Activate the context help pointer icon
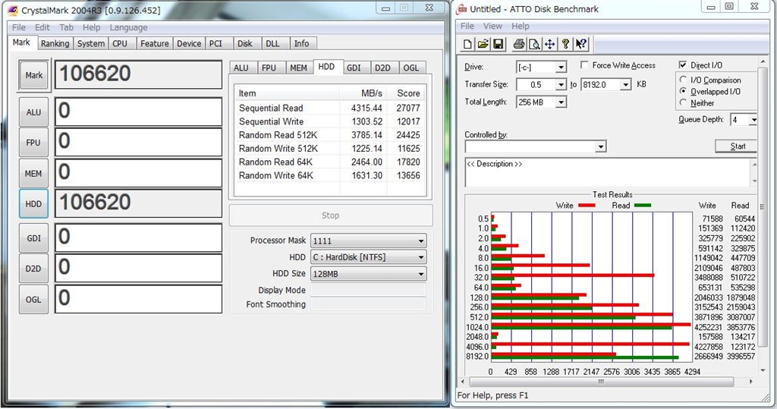Image resolution: width=777 pixels, height=409 pixels. click(x=581, y=44)
